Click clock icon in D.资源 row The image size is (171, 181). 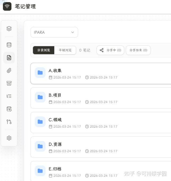click(87, 151)
